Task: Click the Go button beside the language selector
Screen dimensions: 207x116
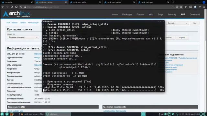Action: click(194, 23)
